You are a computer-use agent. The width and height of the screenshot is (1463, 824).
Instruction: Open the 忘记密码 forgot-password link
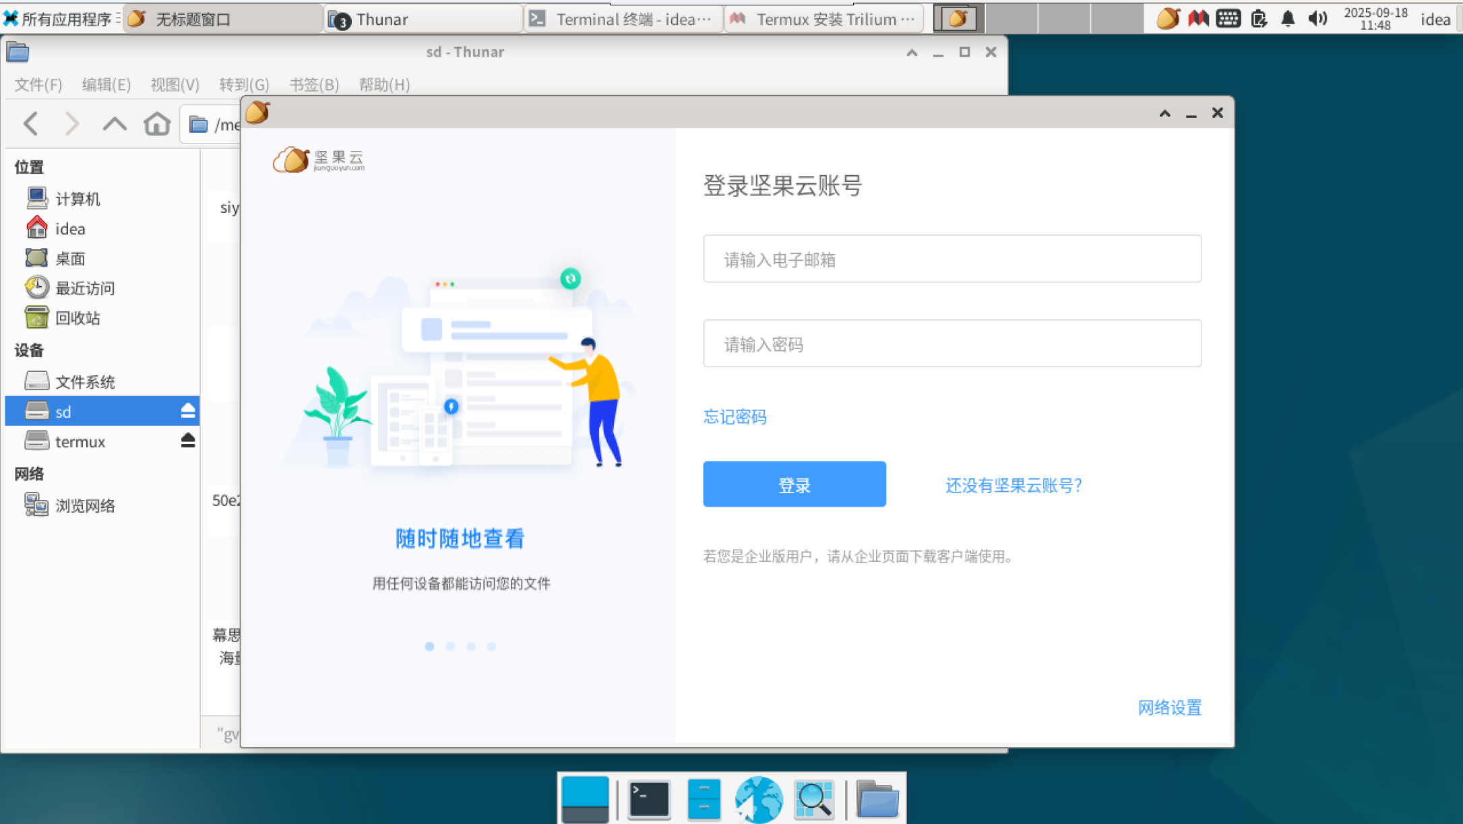pyautogui.click(x=735, y=416)
